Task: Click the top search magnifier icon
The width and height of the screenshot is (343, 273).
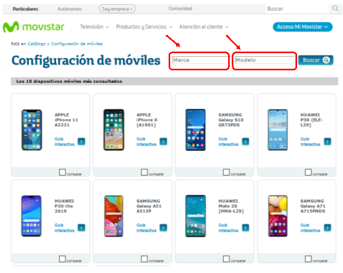Action: (335, 9)
